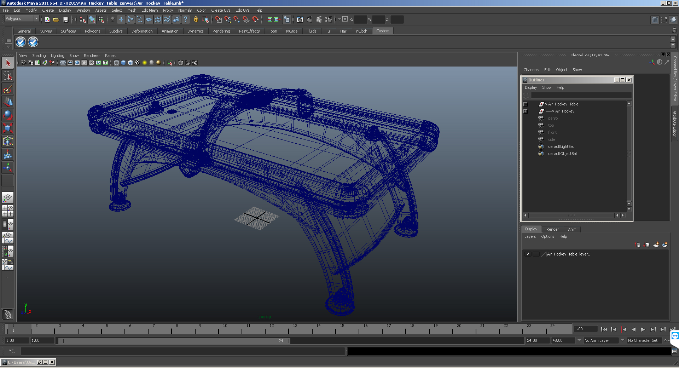Jump to the start of playback range
679x368 pixels.
[604, 329]
